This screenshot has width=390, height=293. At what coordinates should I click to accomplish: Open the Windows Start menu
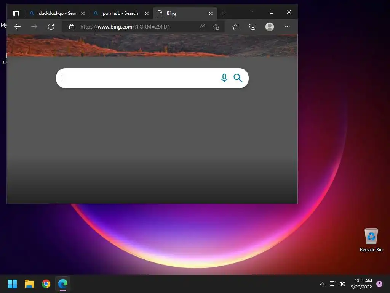point(12,284)
